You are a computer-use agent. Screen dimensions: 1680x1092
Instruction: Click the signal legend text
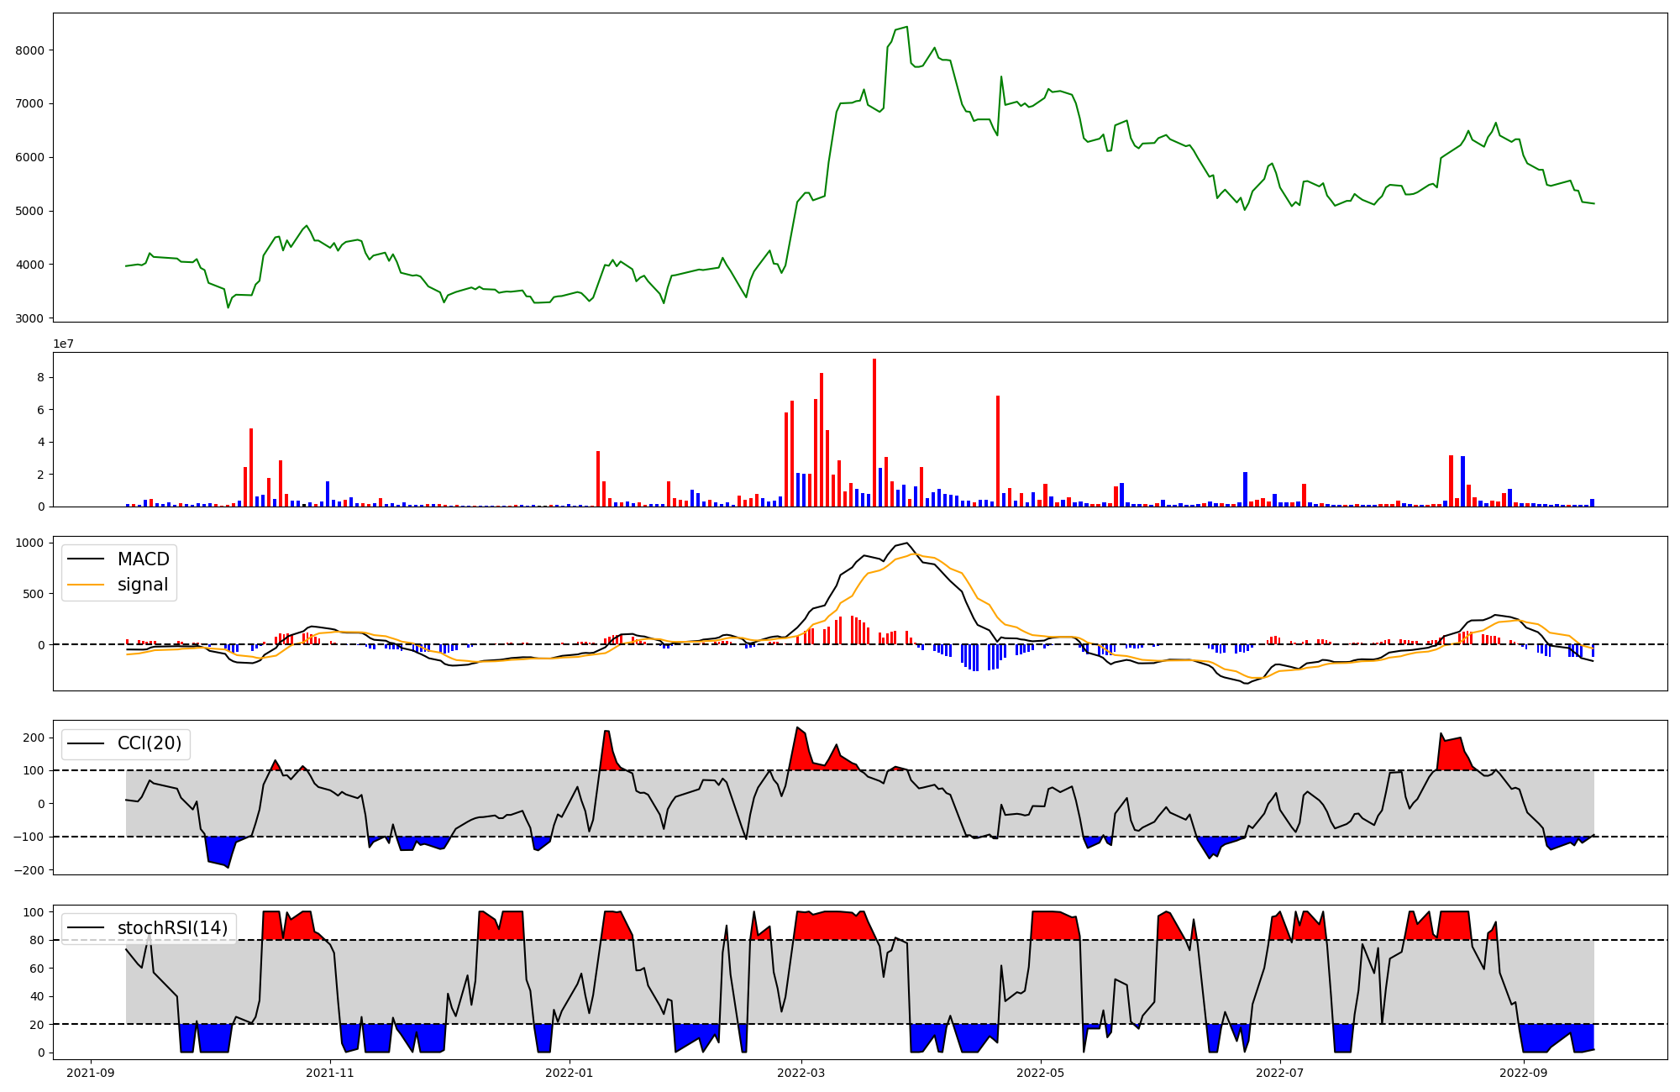pos(143,585)
